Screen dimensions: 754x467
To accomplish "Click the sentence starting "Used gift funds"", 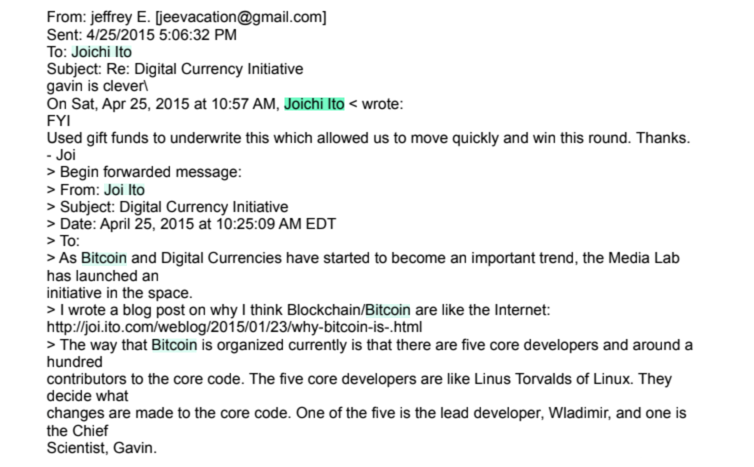I will click(x=367, y=138).
